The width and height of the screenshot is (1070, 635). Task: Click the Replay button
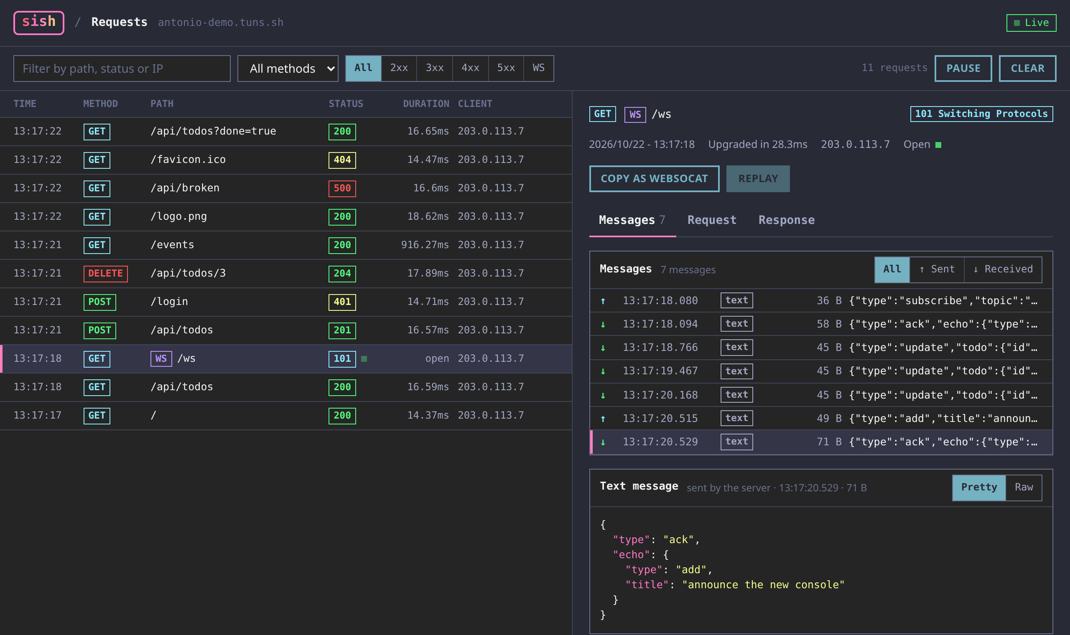758,179
